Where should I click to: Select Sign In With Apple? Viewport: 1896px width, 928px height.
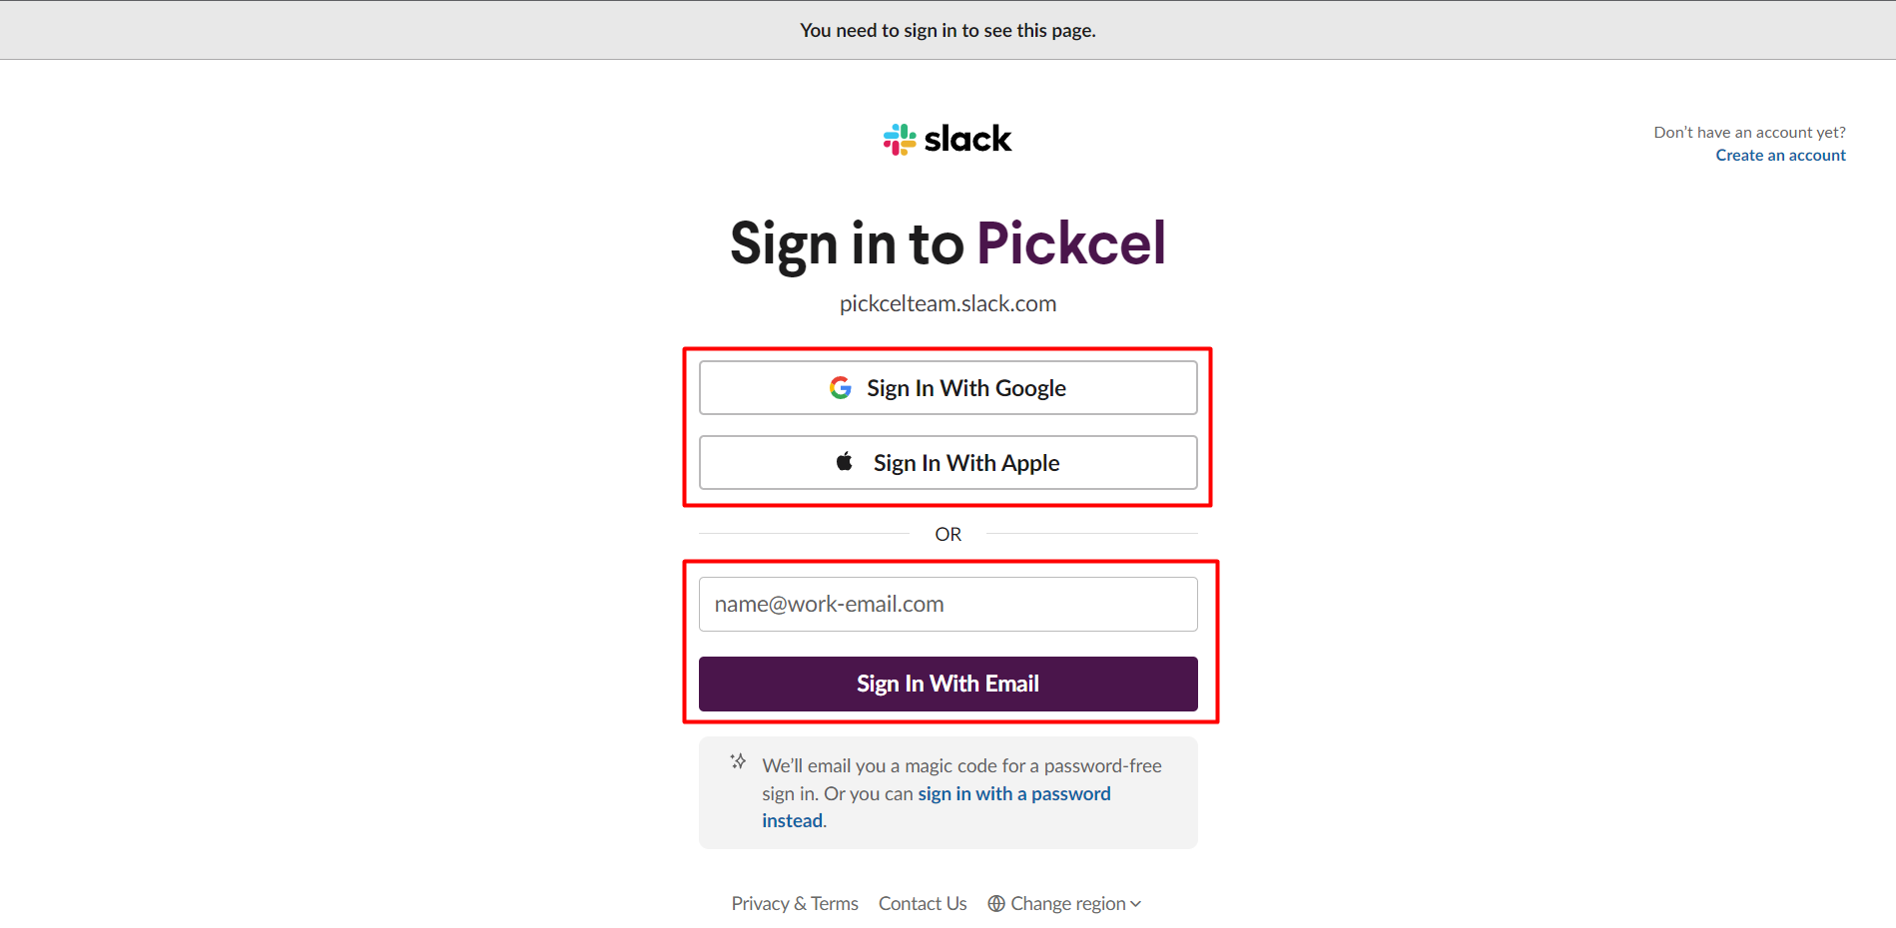coord(948,462)
